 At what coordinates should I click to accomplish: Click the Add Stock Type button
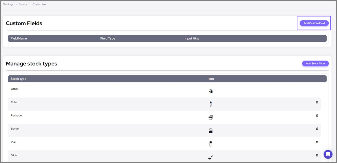pos(315,64)
